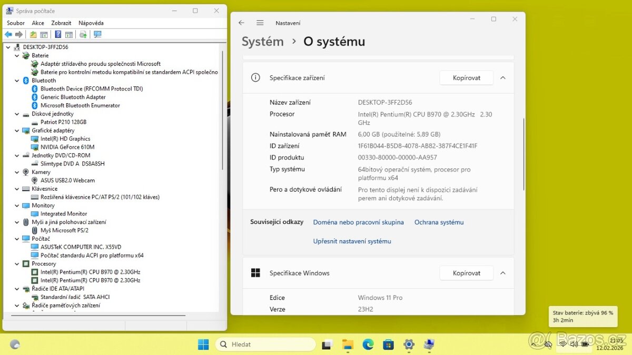Go back using the Nastavení back arrow
This screenshot has width=632, height=355.
(241, 23)
